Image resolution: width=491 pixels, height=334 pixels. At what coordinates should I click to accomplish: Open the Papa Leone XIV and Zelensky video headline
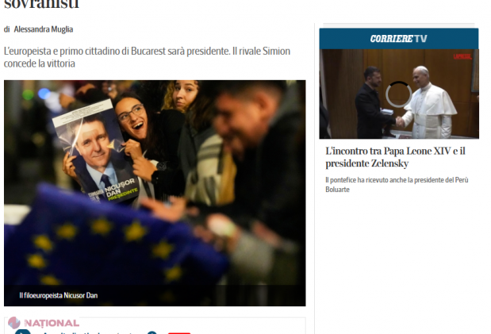click(395, 157)
